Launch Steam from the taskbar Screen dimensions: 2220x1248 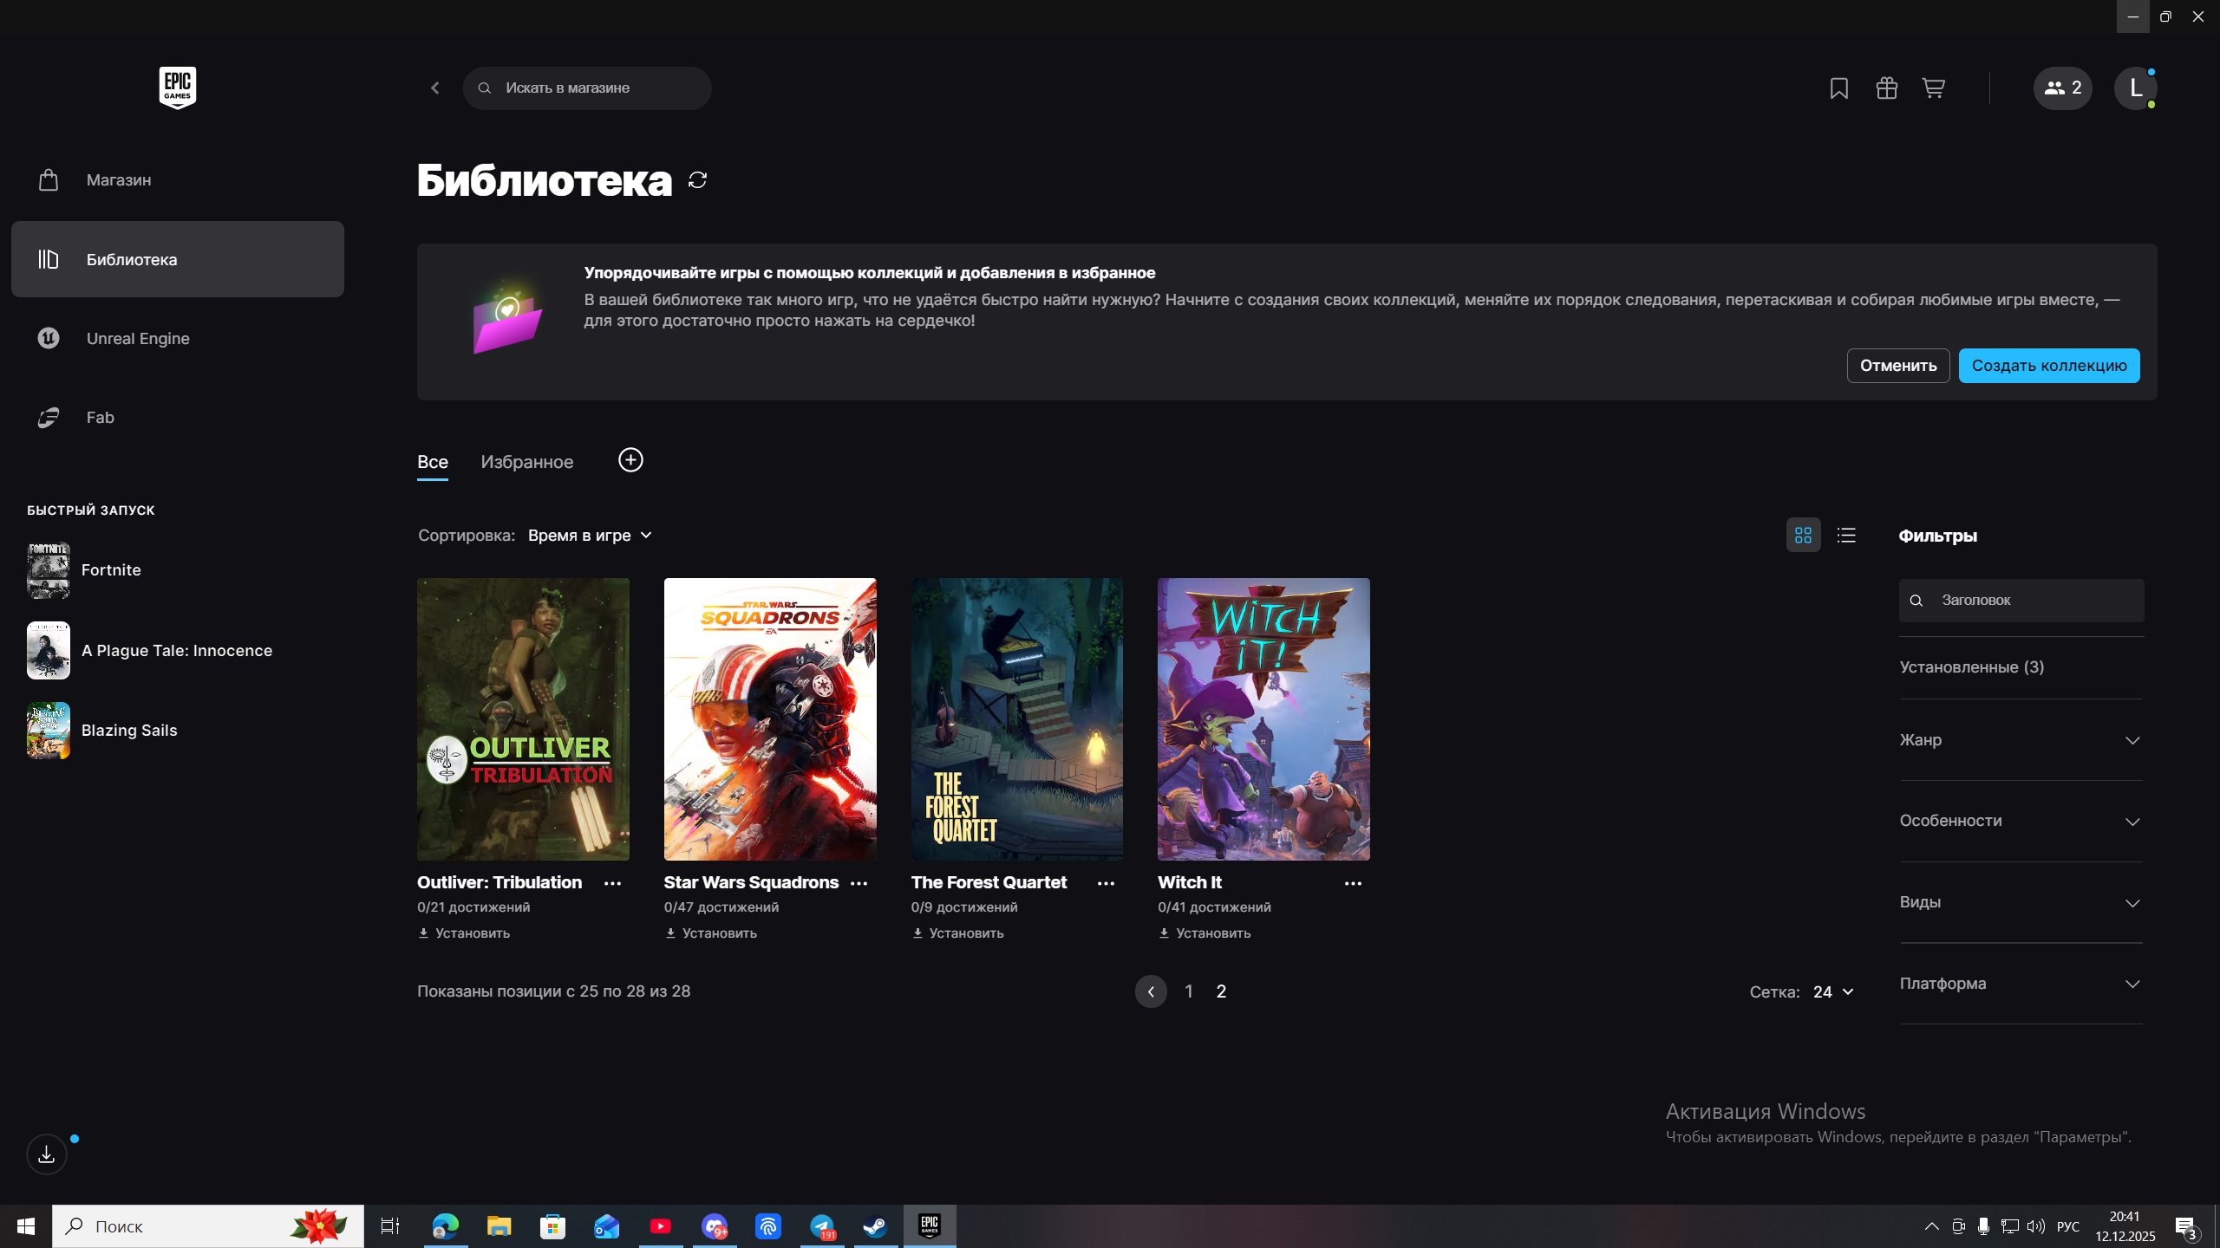pyautogui.click(x=873, y=1225)
